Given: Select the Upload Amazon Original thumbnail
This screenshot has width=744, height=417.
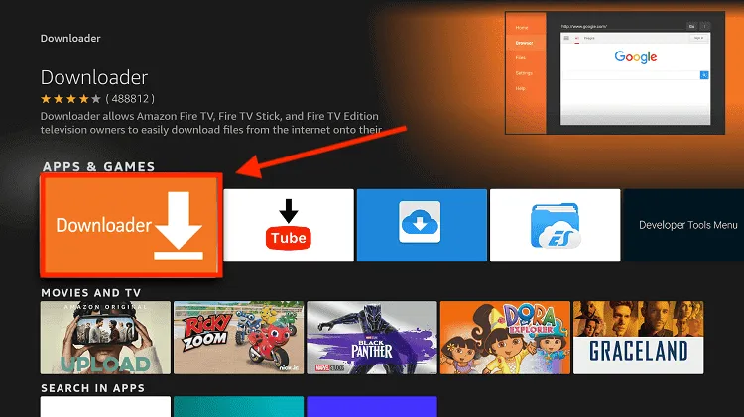Looking at the screenshot, I should point(105,338).
